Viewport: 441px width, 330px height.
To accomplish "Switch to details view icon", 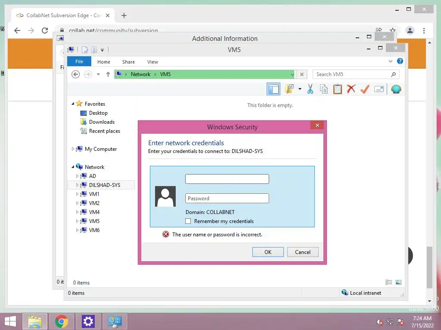I will [x=389, y=282].
